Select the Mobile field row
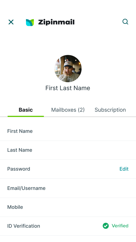136x242 pixels. tap(68, 207)
